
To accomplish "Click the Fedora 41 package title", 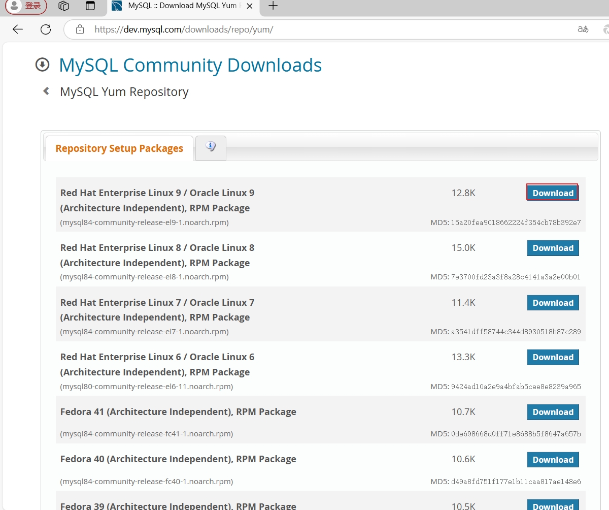I will pos(178,412).
